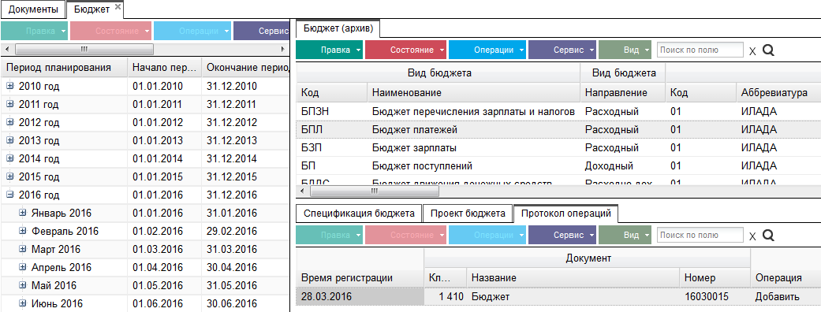This screenshot has width=821, height=312.
Task: Select row Бюджет перечисления зарплаты и налогов
Action: (558, 111)
